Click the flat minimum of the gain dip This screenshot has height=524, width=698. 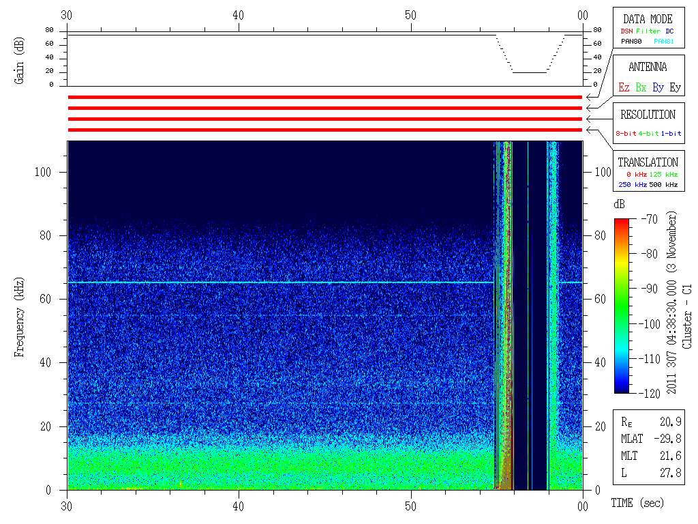(x=530, y=72)
